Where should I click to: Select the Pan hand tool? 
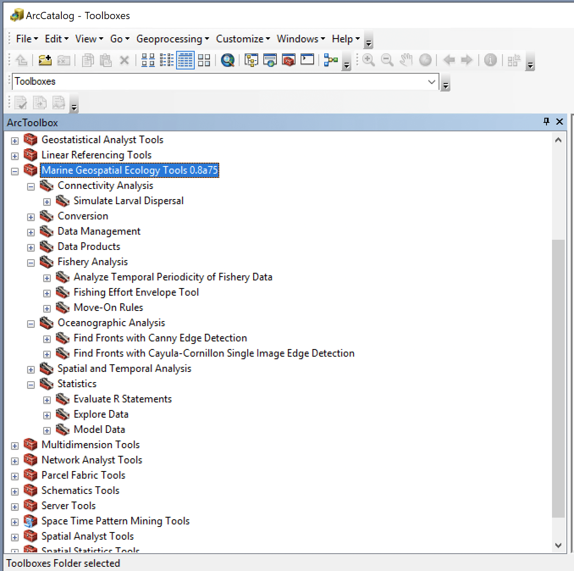point(406,60)
